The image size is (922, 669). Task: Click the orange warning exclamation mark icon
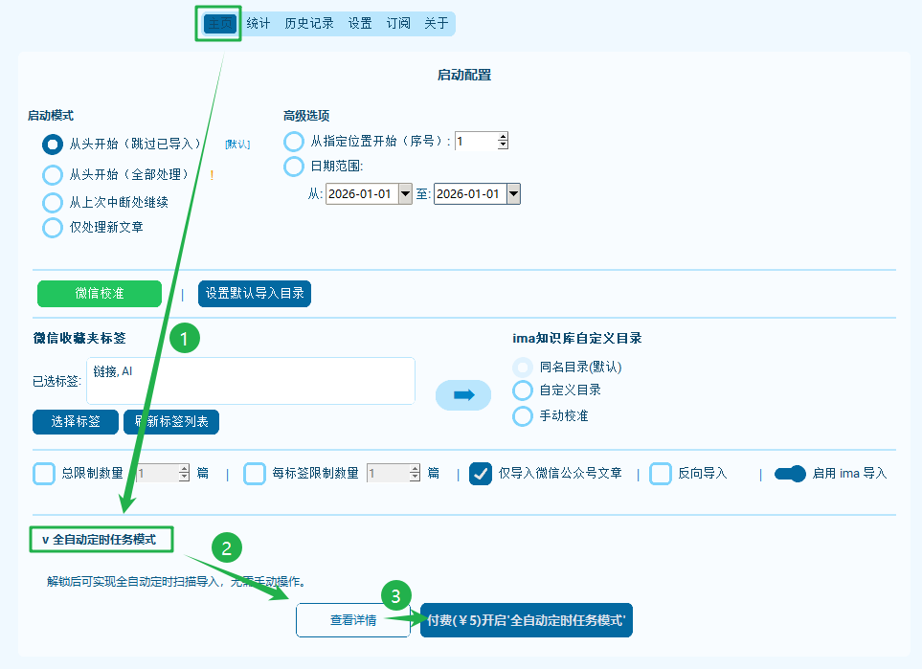coord(212,175)
